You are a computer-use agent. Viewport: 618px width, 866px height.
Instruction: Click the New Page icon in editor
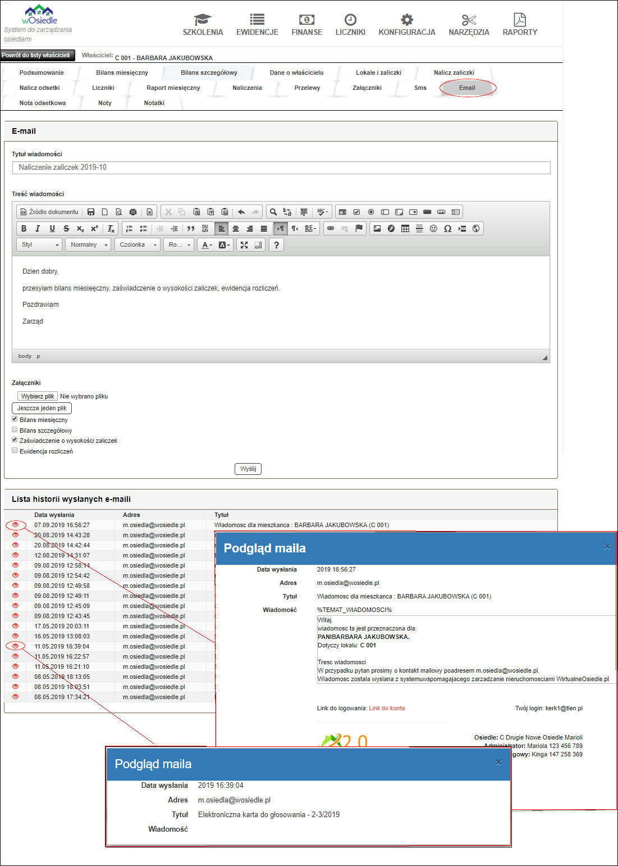105,212
